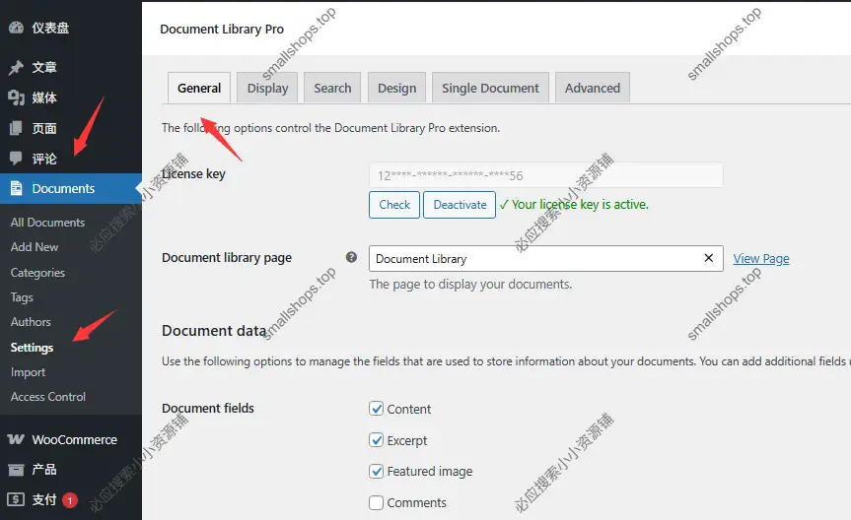Click the 评论 comments bubble icon

tap(17, 159)
